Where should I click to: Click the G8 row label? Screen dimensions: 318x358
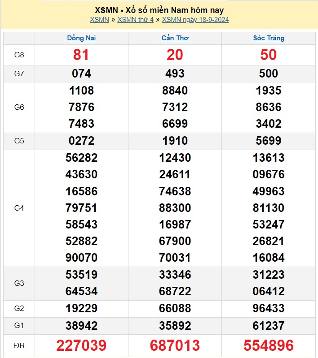click(19, 55)
